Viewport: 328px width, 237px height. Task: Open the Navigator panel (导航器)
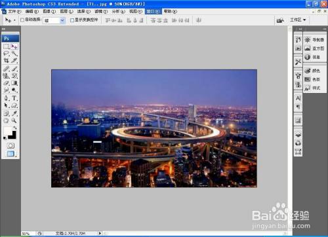[314, 40]
